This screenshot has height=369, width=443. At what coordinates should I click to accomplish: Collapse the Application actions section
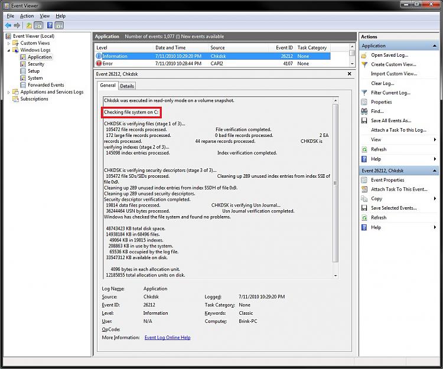tap(435, 45)
